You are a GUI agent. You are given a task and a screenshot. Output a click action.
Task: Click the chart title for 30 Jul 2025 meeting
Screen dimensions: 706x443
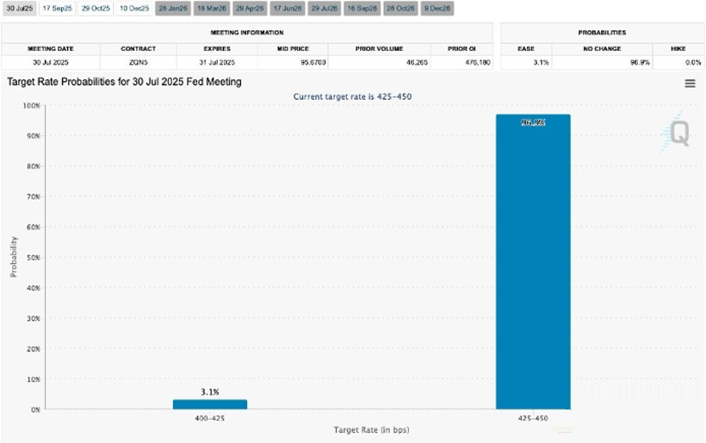(x=125, y=82)
